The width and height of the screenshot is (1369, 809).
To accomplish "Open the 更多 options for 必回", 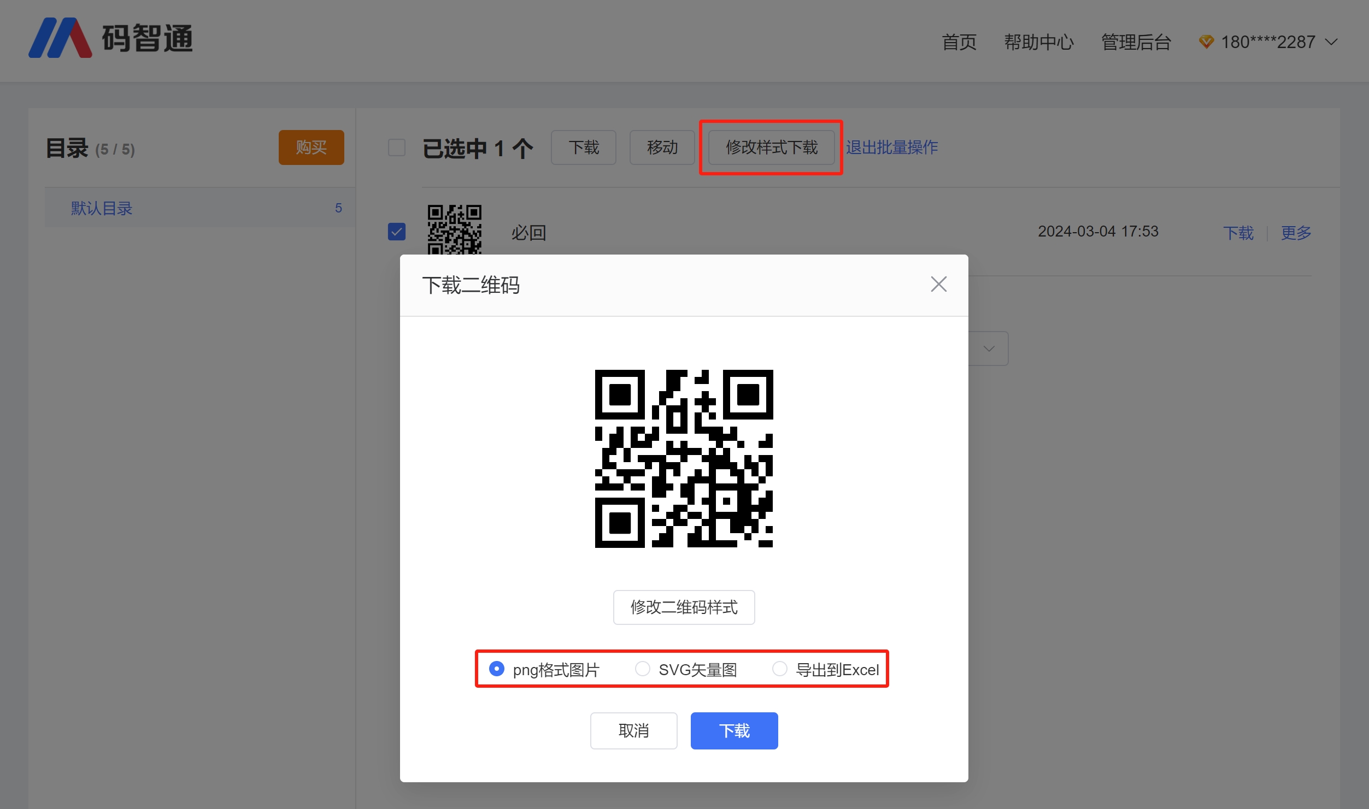I will pos(1296,233).
